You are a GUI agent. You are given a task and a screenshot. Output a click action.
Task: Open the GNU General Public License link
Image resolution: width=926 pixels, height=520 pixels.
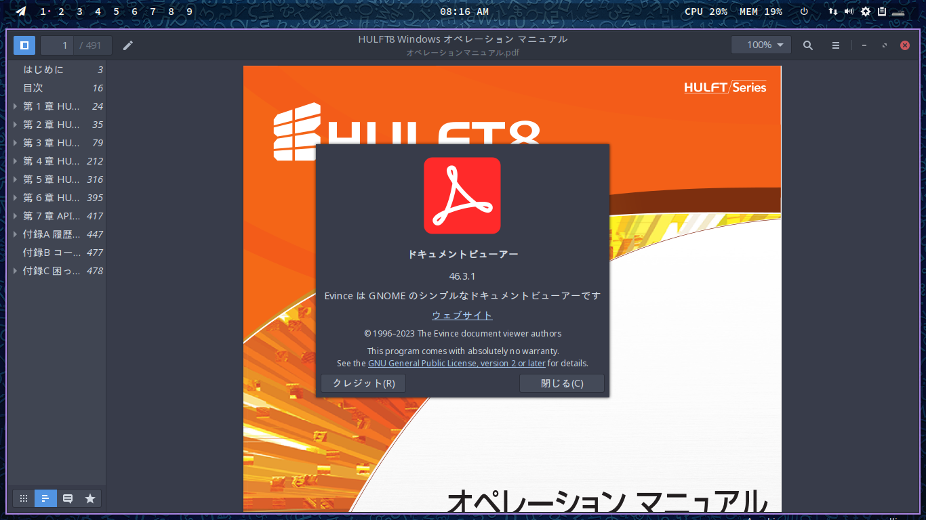(457, 364)
